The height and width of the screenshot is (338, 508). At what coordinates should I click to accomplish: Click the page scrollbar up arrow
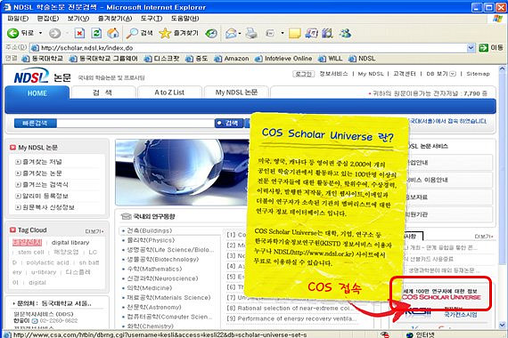pos(502,68)
